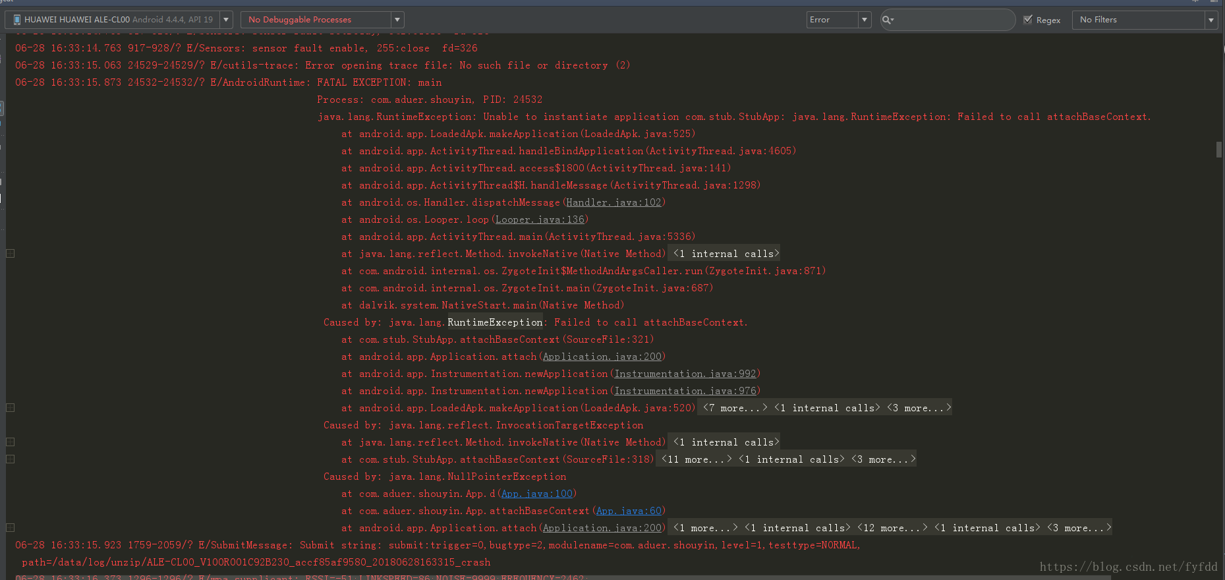Open the No Filters dropdown

pos(1145,20)
